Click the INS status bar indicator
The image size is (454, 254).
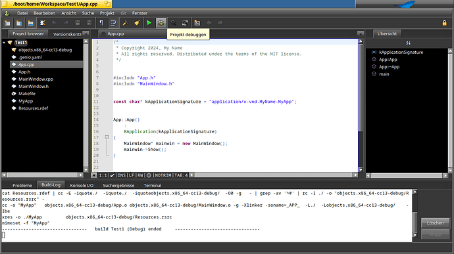click(x=122, y=175)
